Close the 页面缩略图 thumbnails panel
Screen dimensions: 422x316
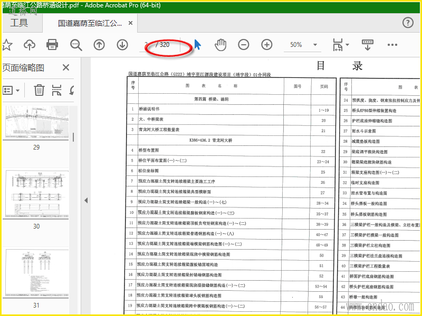point(65,67)
